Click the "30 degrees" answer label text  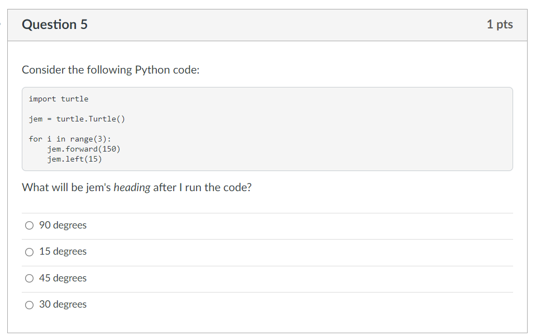coord(63,304)
